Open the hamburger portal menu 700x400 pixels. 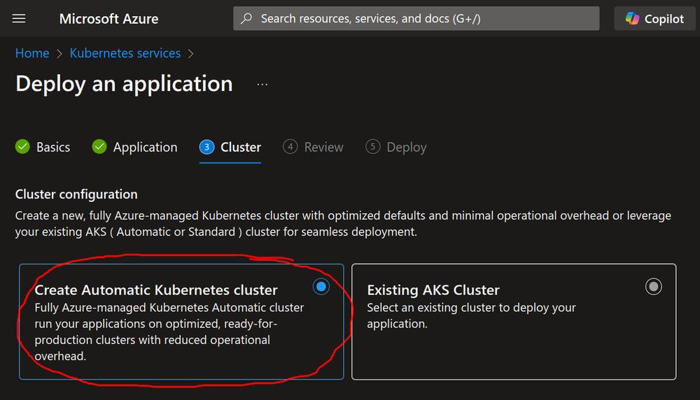[19, 18]
